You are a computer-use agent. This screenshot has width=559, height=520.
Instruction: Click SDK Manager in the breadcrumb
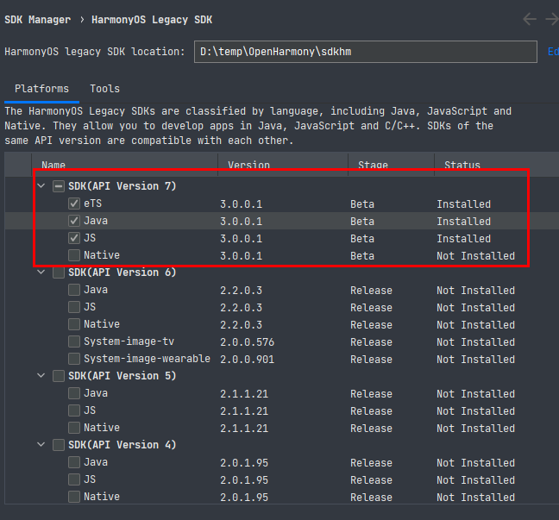[x=37, y=20]
